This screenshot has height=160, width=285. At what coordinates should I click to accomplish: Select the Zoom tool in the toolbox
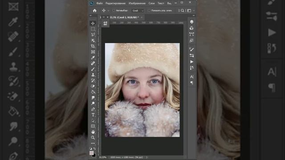coord(93,138)
